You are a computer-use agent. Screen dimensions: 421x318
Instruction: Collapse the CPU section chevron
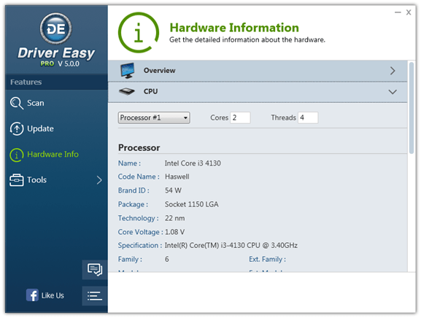[393, 92]
